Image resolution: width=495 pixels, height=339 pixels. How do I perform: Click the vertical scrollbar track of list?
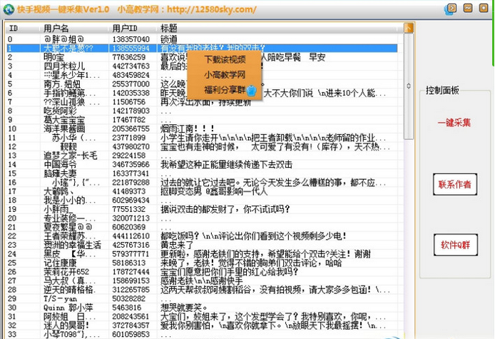point(409,214)
